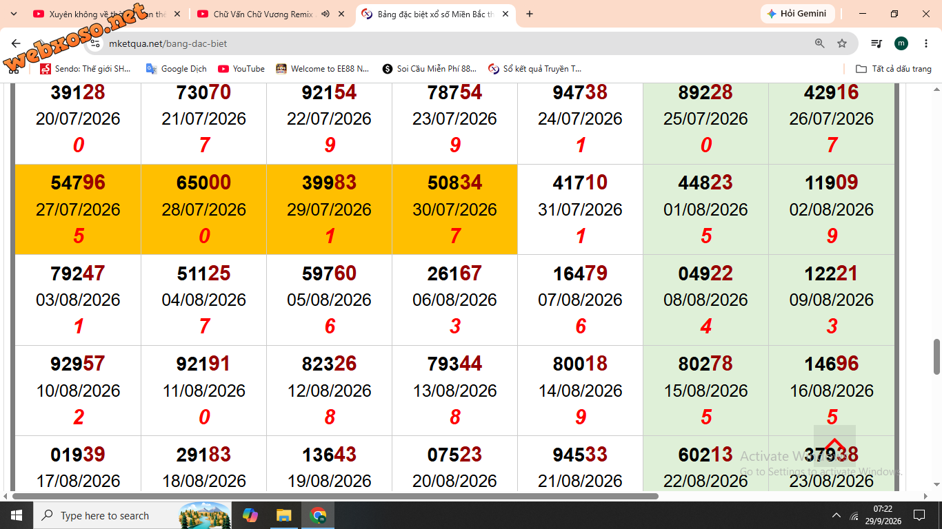
Task: Open the YouTube bookmark
Action: (241, 69)
